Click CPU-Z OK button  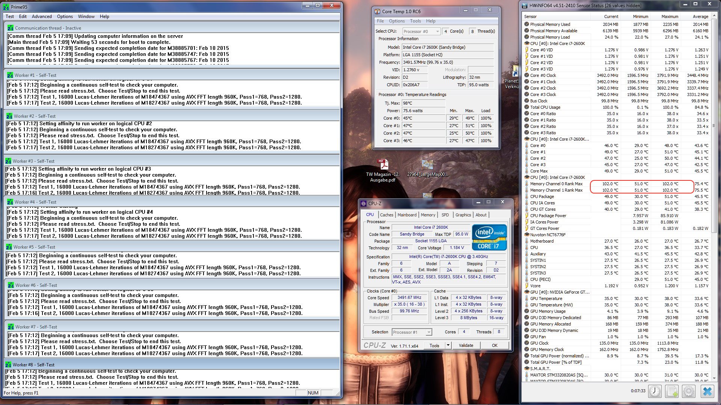click(x=495, y=345)
